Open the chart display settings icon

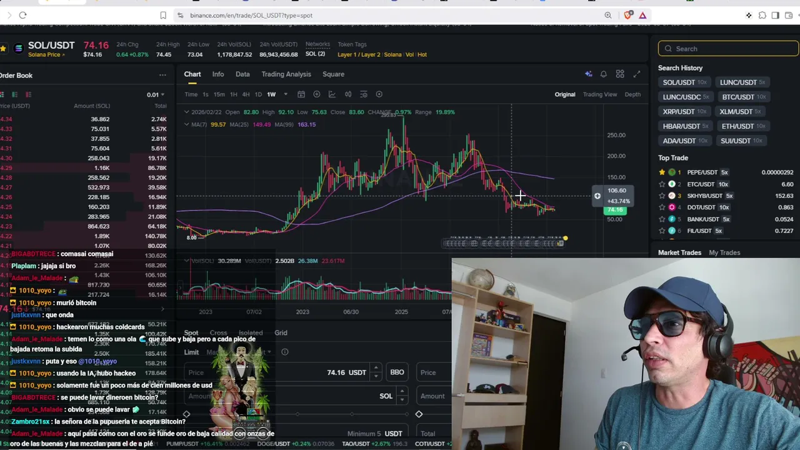[363, 94]
